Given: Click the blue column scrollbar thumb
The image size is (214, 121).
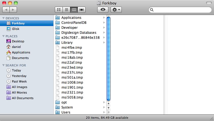Looking at the screenshot, I should 108,58.
